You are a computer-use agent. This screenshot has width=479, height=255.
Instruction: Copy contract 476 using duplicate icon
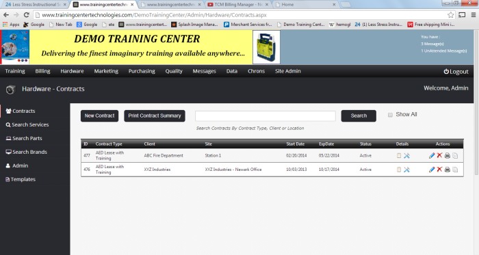tap(455, 170)
